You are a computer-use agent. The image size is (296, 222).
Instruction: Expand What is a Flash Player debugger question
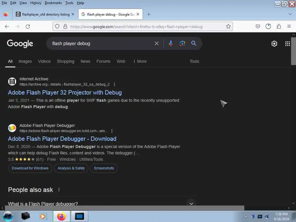tap(191, 203)
